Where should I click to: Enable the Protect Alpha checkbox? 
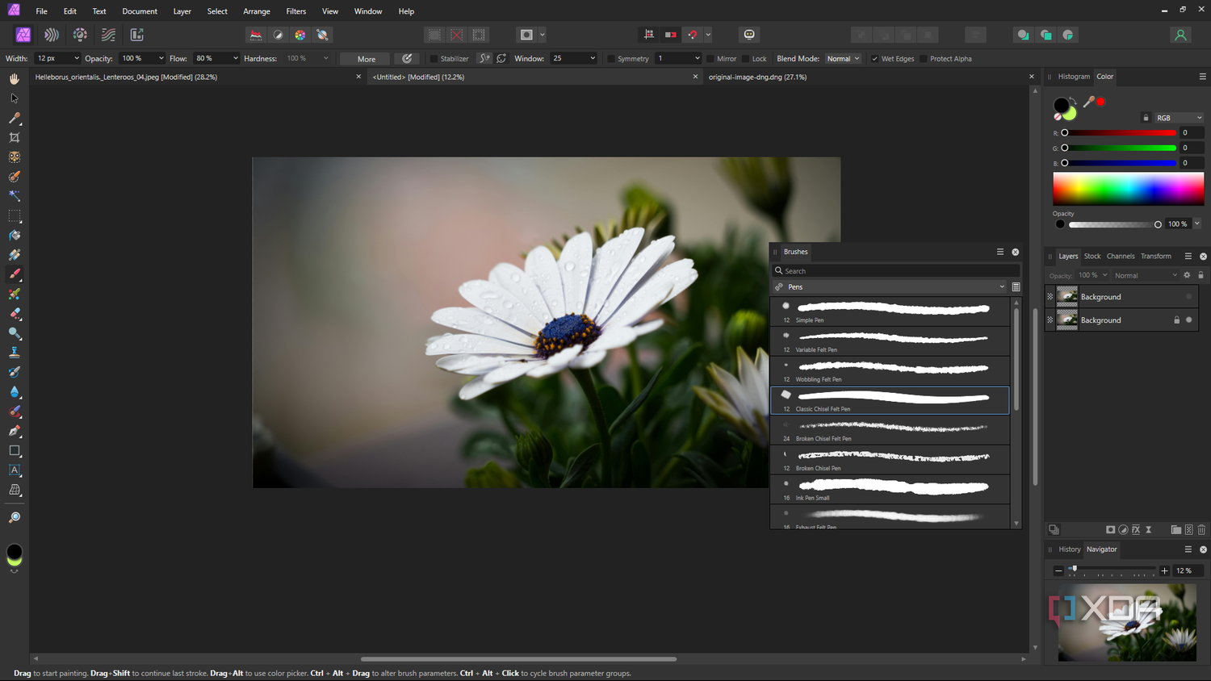[924, 59]
